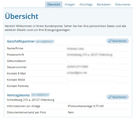This screenshot has height=123, width=134.
Task: Click pencil icon in Vertragskonto Bearbeiten button
Action: (x=110, y=97)
